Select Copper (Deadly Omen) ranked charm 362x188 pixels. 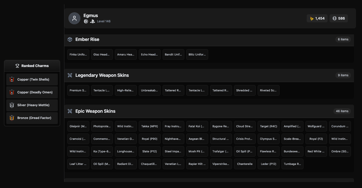click(x=32, y=92)
